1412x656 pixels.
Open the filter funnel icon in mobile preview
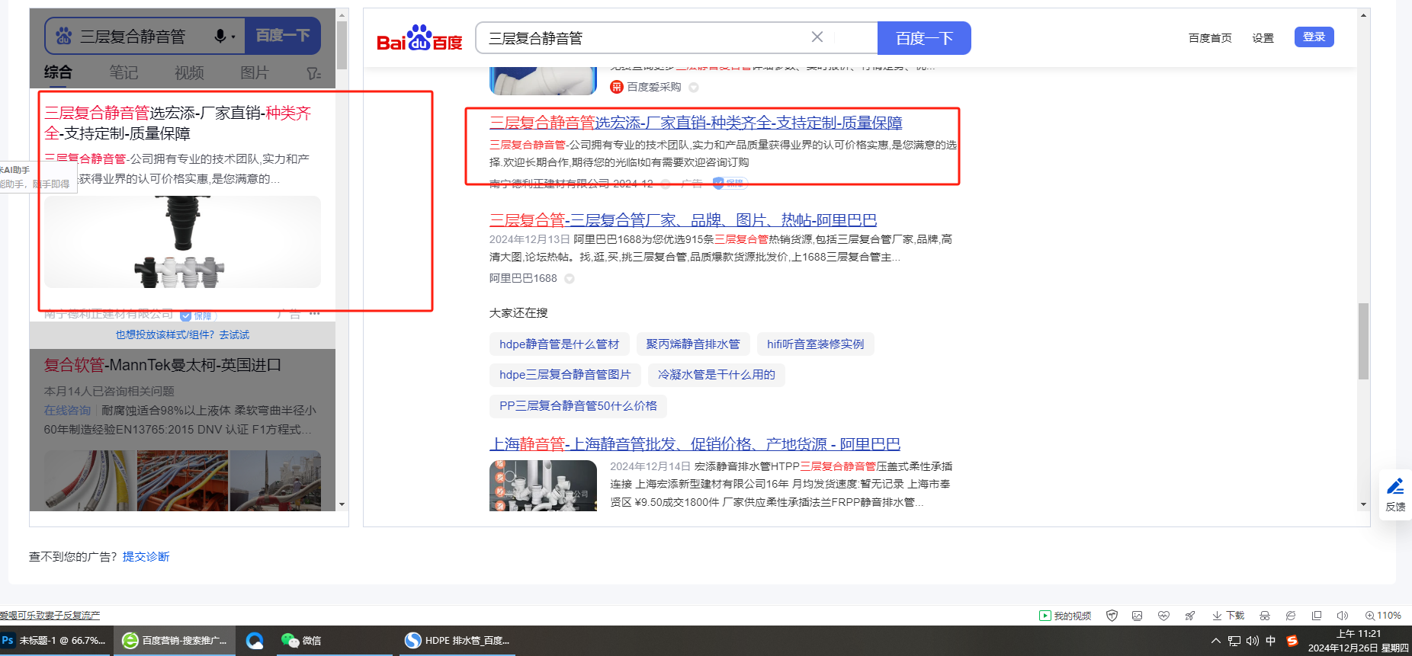313,73
